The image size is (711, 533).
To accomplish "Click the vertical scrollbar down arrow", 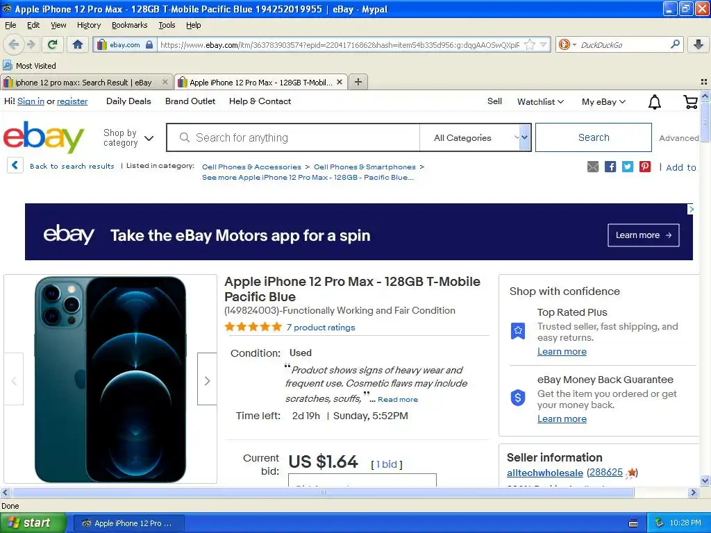I will 705,480.
